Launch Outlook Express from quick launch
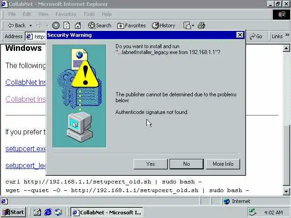 (59, 212)
